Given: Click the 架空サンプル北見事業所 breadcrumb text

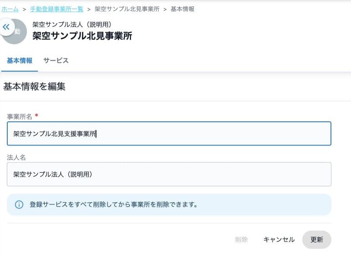Looking at the screenshot, I should pos(127,9).
